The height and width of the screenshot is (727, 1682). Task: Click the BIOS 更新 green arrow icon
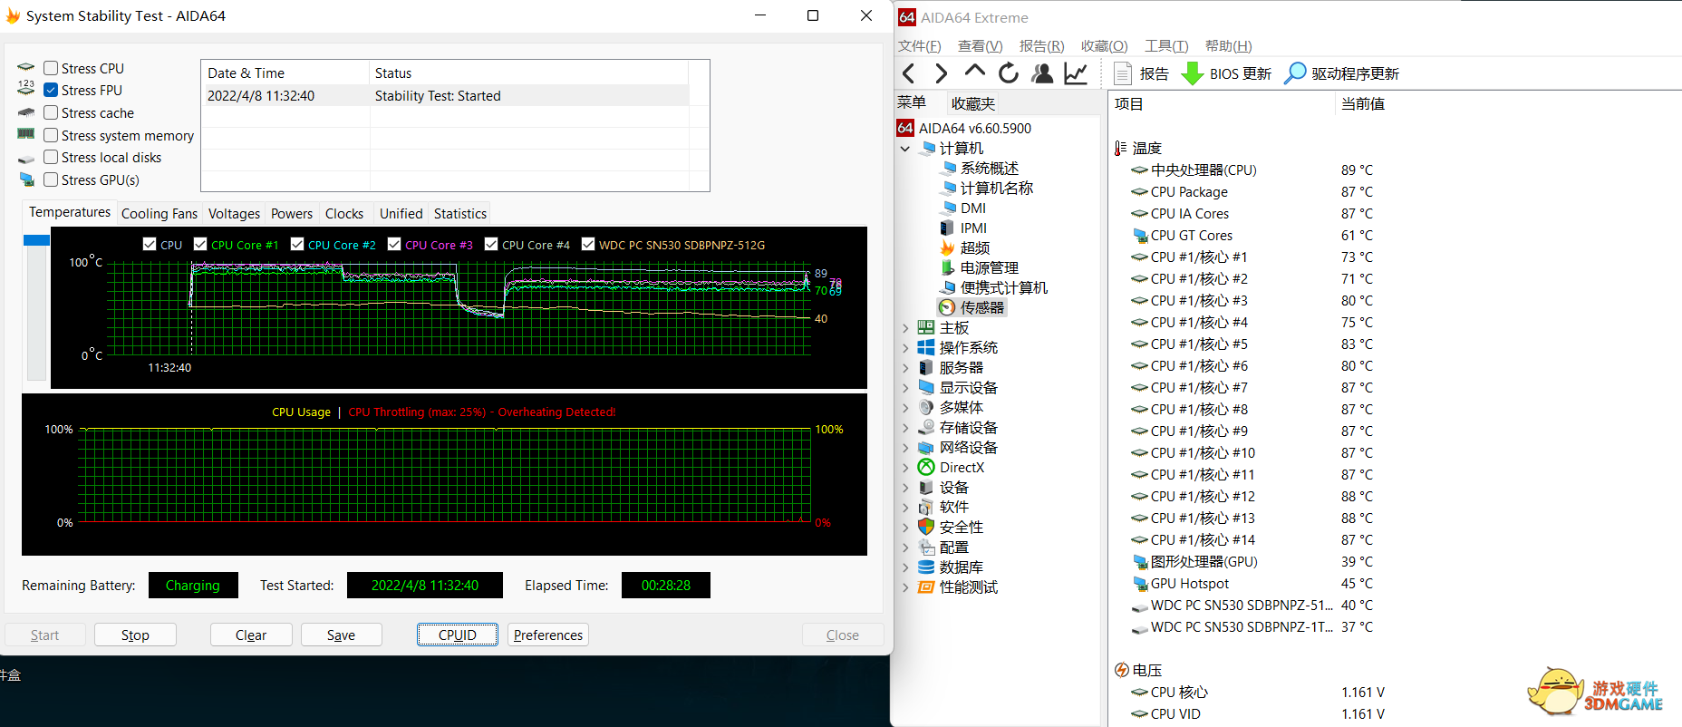(1193, 73)
